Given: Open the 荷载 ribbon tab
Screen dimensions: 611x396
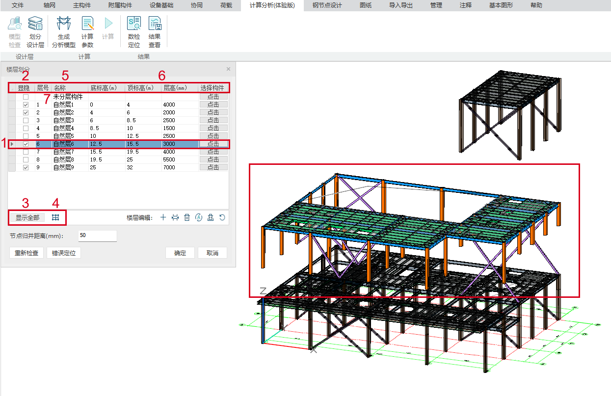Looking at the screenshot, I should [x=226, y=5].
